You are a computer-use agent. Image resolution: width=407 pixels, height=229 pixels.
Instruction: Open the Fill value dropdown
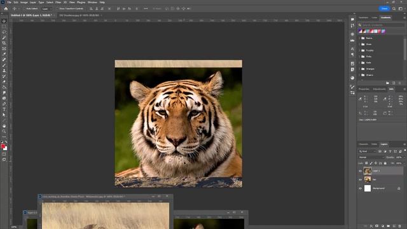[x=404, y=163]
